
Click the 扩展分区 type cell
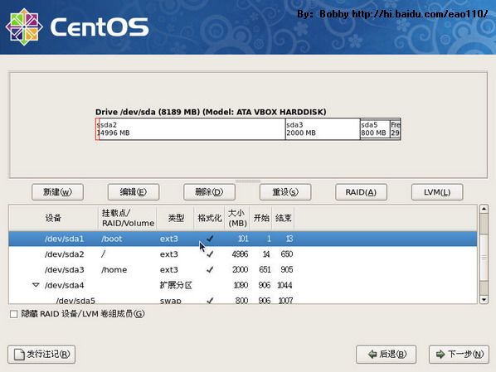click(x=176, y=285)
